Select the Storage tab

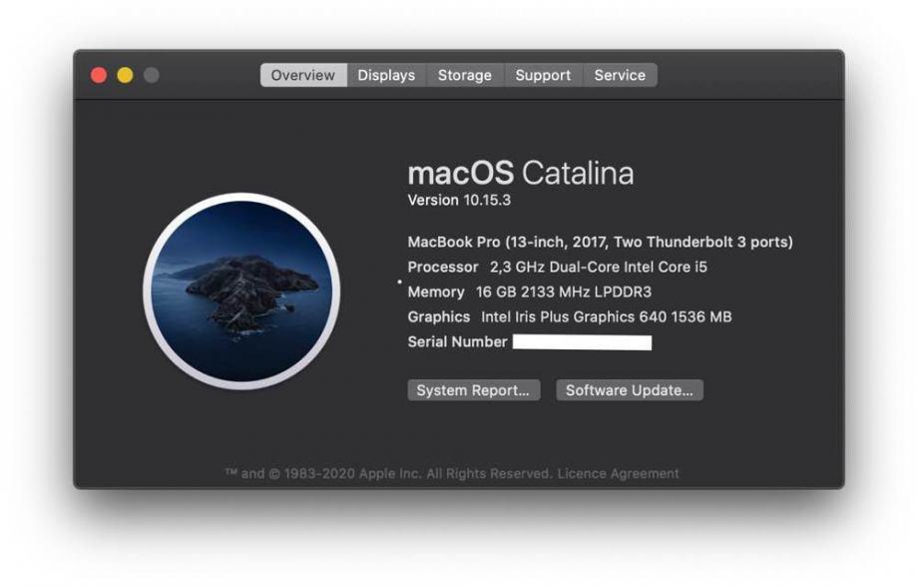pos(465,75)
